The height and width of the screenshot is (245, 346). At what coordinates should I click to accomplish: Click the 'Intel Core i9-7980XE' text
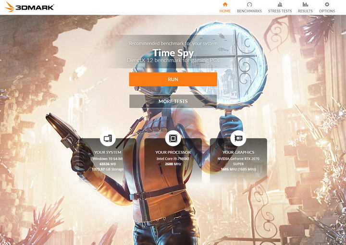pyautogui.click(x=173, y=159)
